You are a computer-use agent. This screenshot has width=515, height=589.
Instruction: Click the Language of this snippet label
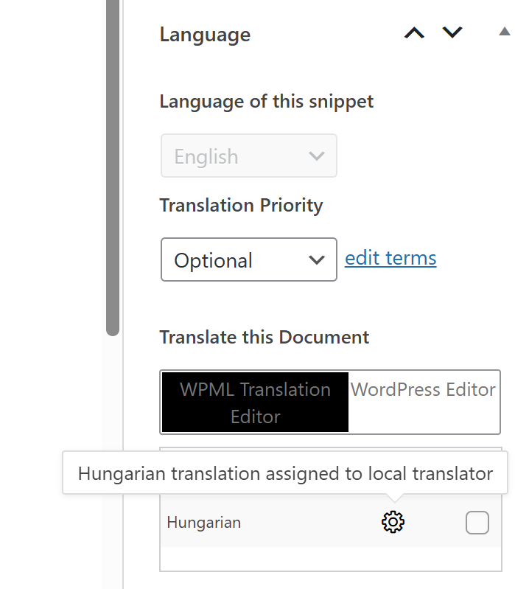tap(267, 102)
